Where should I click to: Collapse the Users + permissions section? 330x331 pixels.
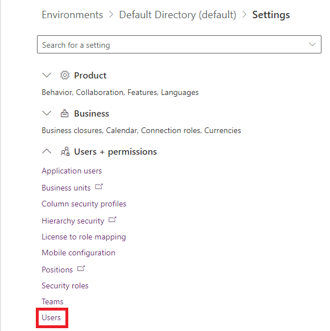(47, 151)
